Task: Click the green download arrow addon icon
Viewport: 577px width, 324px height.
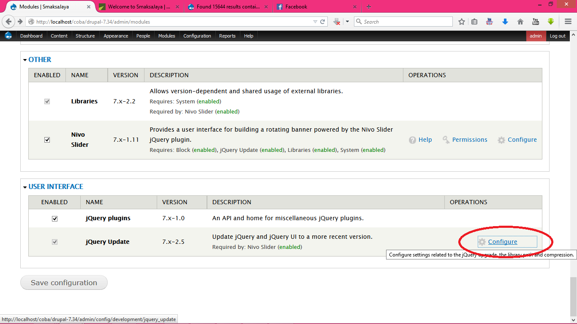Action: click(551, 22)
